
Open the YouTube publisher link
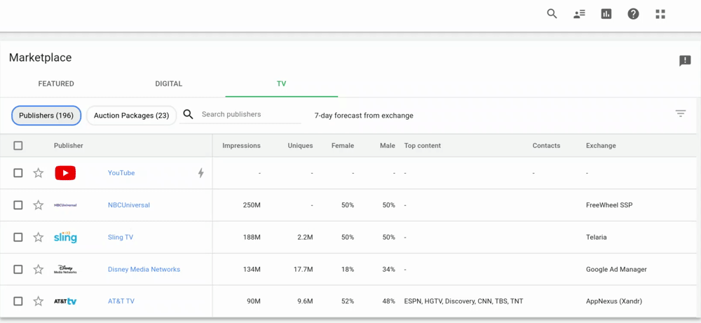pyautogui.click(x=121, y=173)
